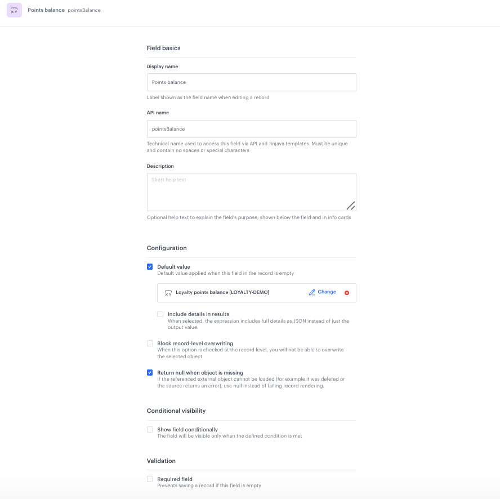This screenshot has width=500, height=499.
Task: Toggle Show field conditionally checkbox
Action: click(x=150, y=429)
